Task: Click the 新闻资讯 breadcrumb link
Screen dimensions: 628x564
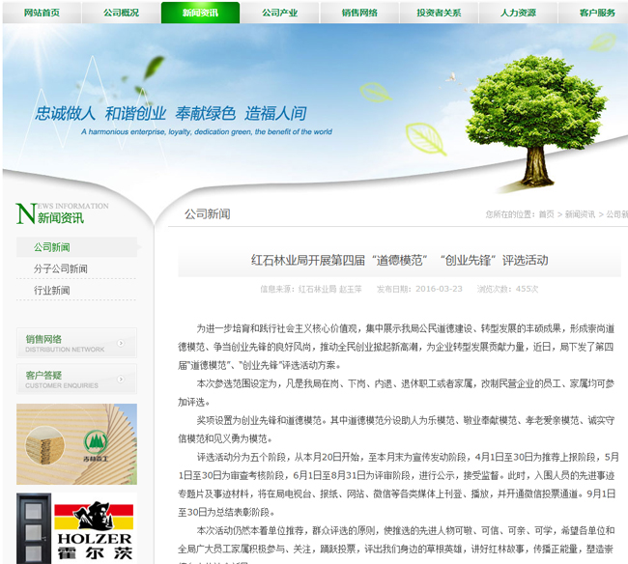Action: click(x=580, y=214)
